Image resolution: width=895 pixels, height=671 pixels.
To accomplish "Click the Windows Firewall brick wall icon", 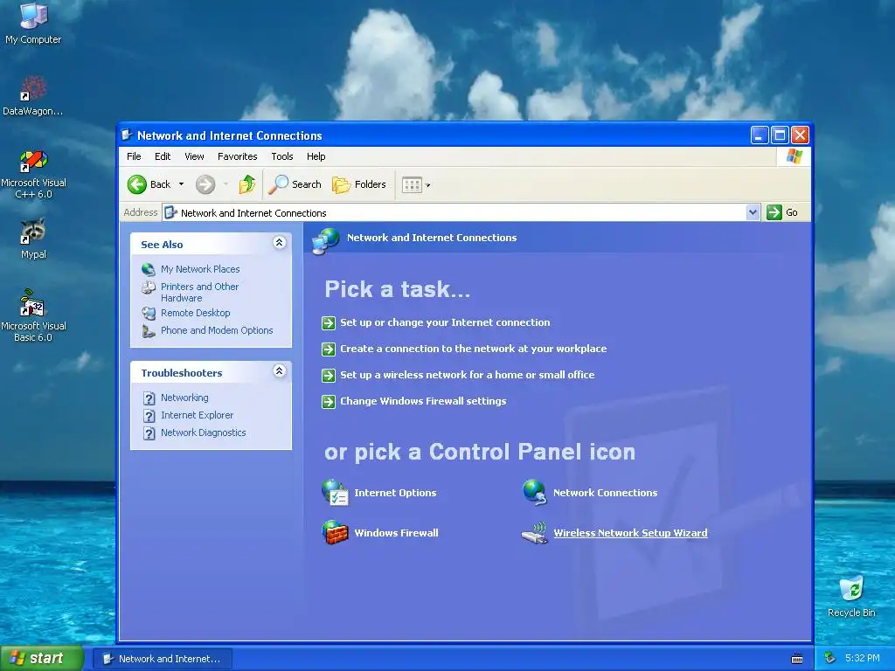I will point(335,532).
